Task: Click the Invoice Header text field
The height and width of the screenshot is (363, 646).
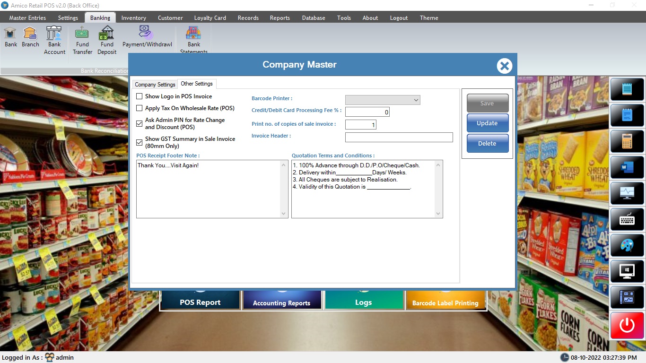Action: click(x=399, y=137)
